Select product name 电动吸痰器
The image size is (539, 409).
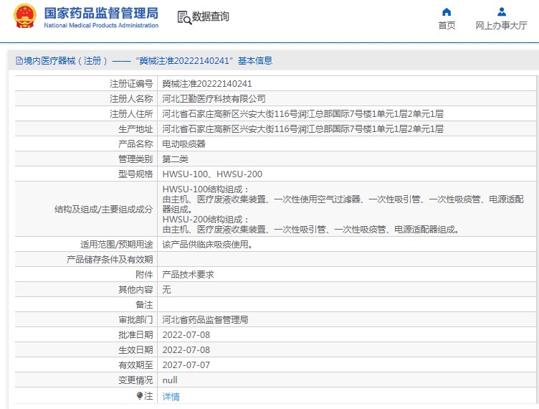click(x=184, y=144)
